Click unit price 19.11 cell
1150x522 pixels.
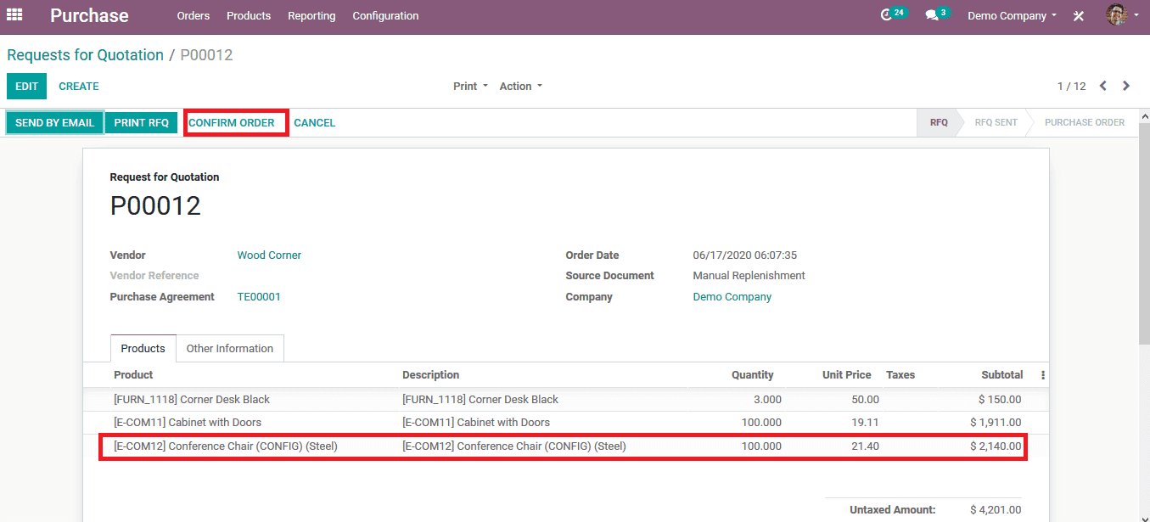coord(865,423)
